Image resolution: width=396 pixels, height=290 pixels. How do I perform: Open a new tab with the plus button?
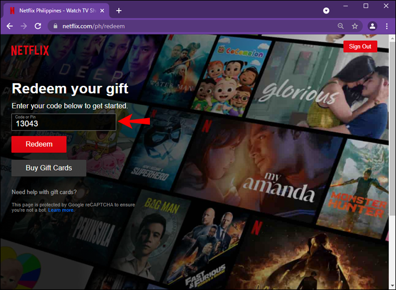click(x=119, y=11)
